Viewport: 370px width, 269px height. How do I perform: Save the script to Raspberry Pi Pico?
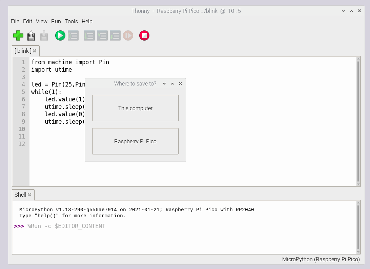[x=135, y=141]
